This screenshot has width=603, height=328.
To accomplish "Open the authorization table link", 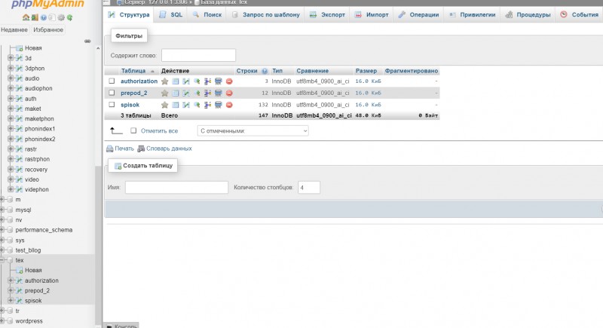I will tap(139, 81).
